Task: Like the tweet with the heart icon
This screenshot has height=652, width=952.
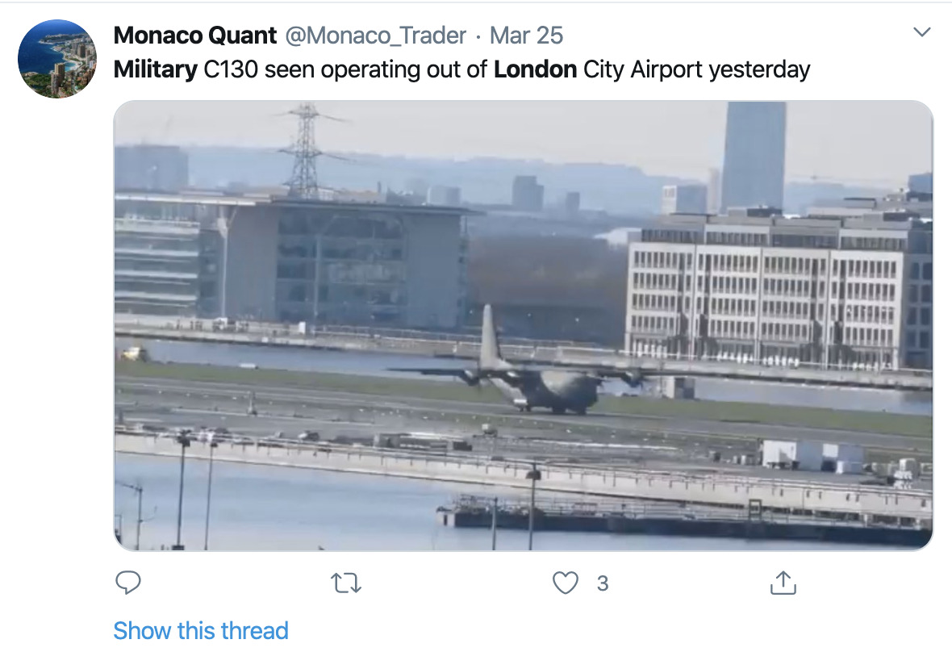Action: [566, 582]
